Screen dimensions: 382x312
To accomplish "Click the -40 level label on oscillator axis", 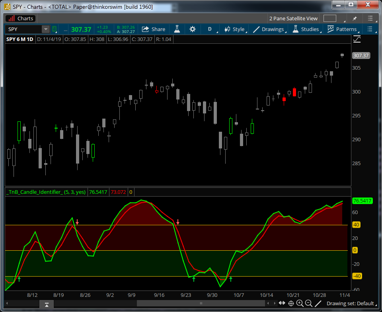I will point(357,276).
